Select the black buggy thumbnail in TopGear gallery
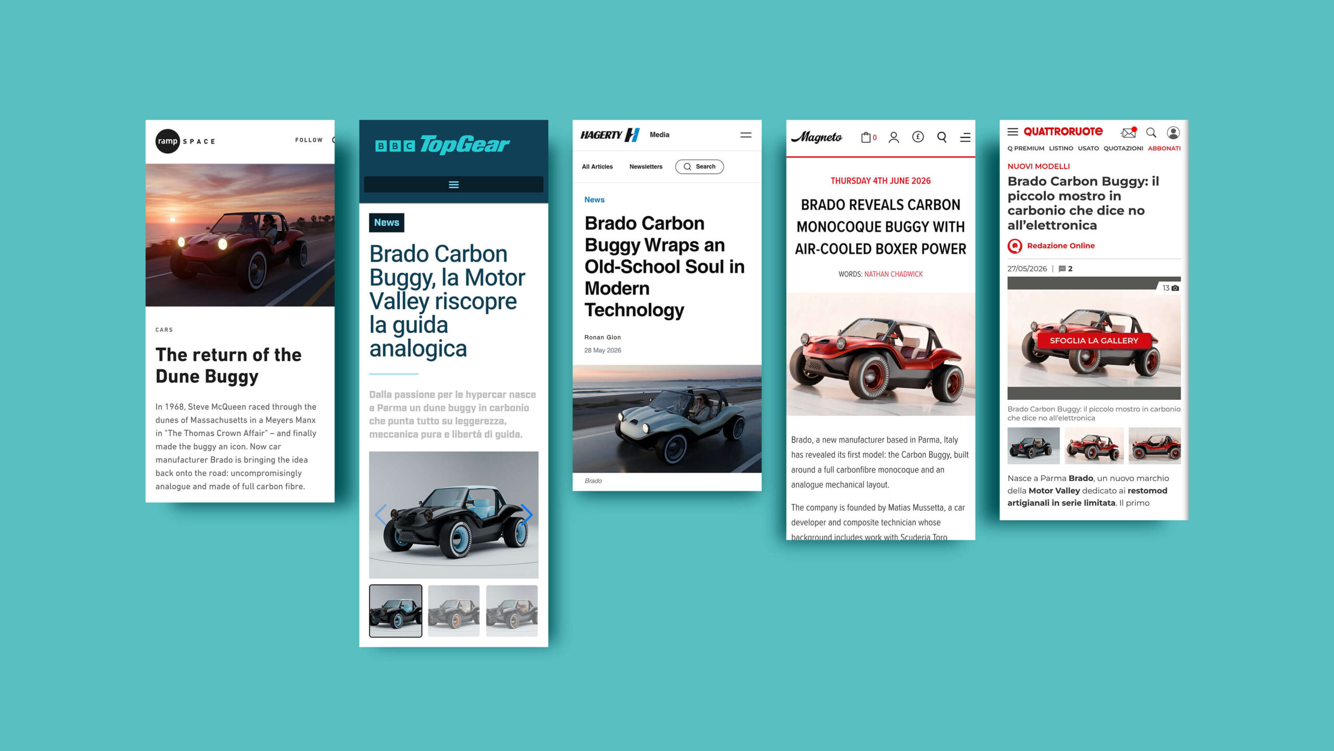This screenshot has height=751, width=1334. pyautogui.click(x=396, y=611)
